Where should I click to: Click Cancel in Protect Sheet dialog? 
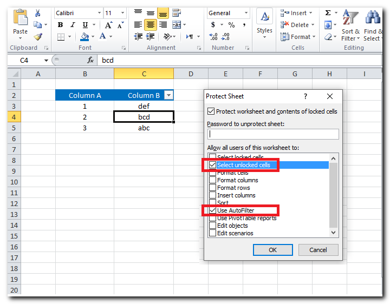point(318,250)
